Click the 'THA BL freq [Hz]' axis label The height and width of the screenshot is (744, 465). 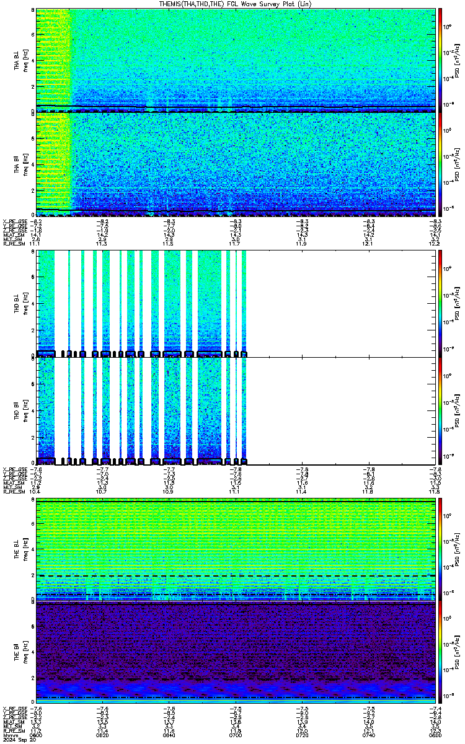(20, 60)
